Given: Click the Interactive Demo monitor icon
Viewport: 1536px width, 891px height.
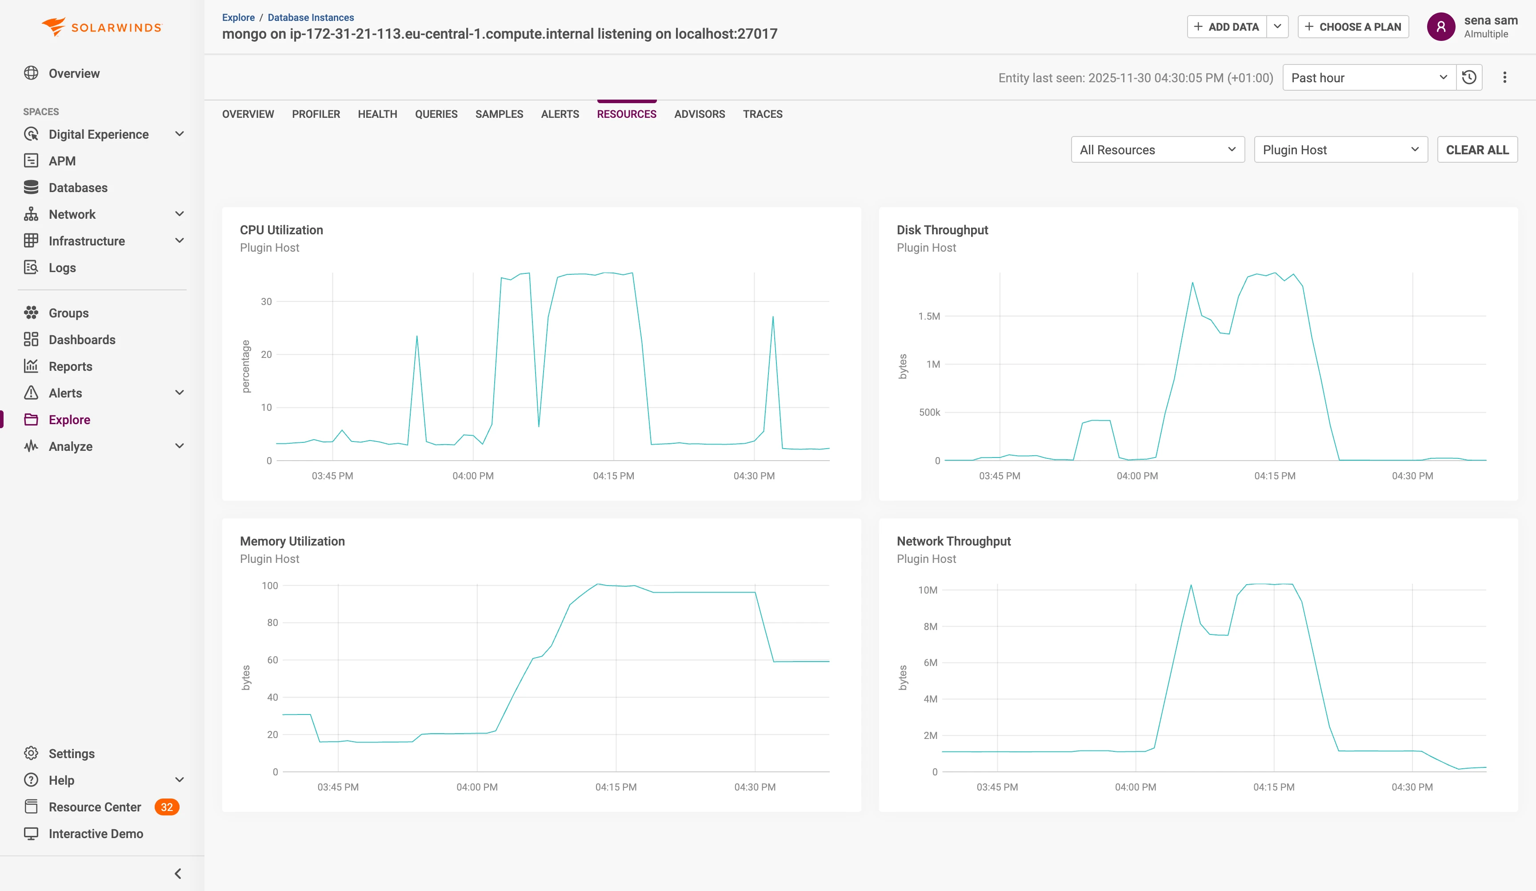Looking at the screenshot, I should [x=31, y=834].
